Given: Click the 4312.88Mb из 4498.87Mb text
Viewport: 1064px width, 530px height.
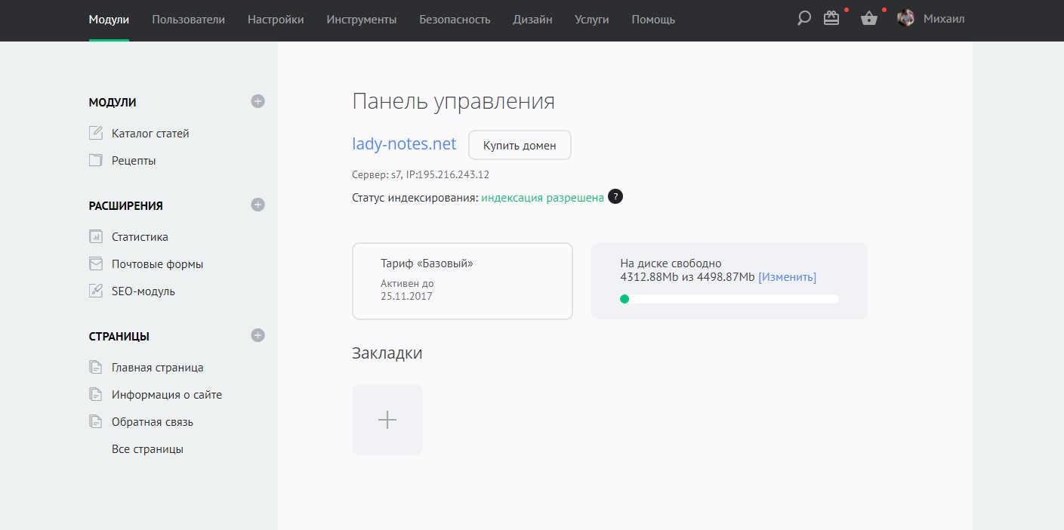Looking at the screenshot, I should tap(687, 277).
